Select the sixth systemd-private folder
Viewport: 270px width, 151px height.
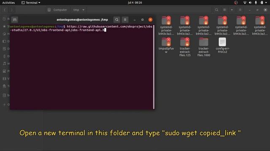[260, 26]
